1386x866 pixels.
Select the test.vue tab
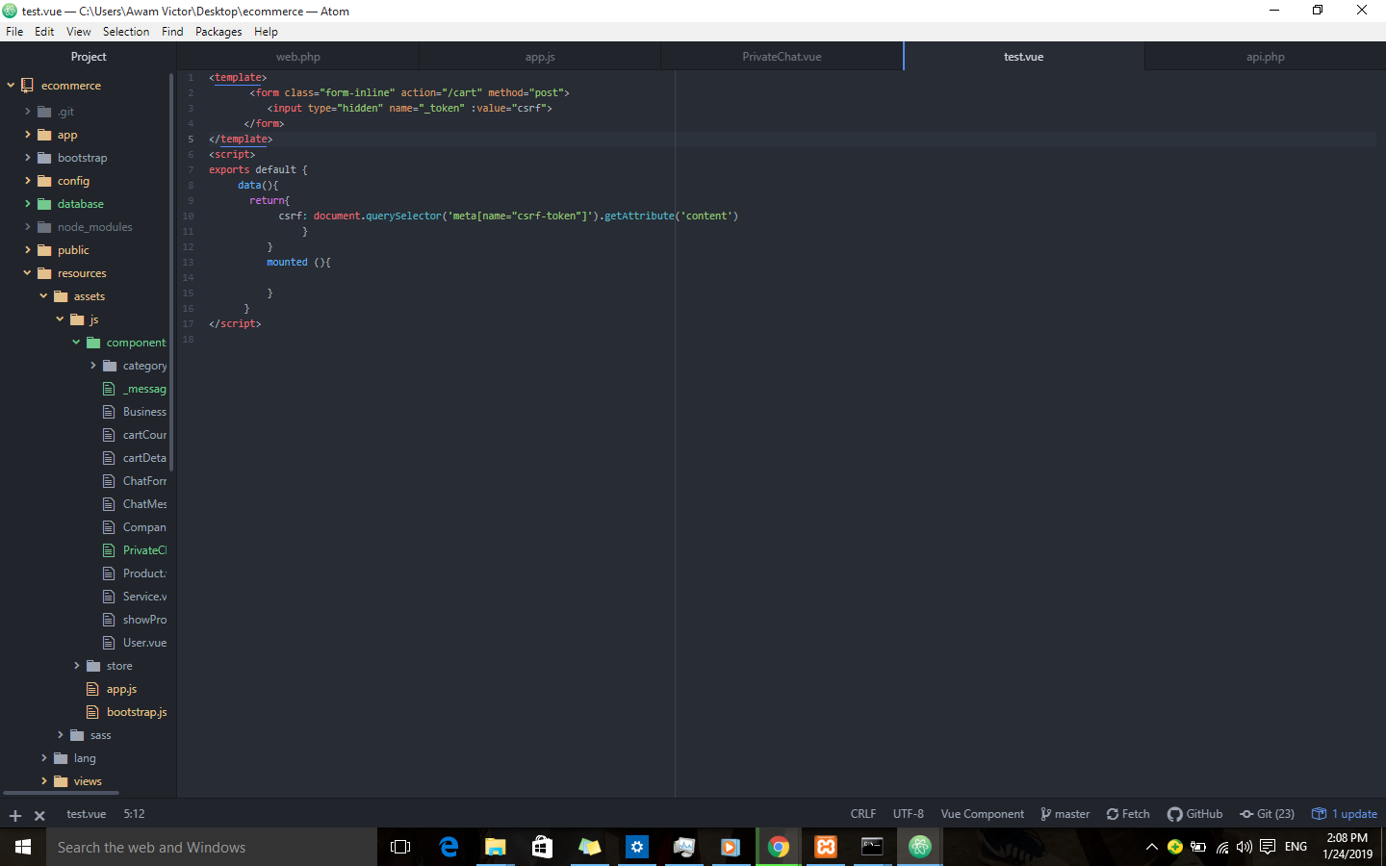coord(1023,57)
